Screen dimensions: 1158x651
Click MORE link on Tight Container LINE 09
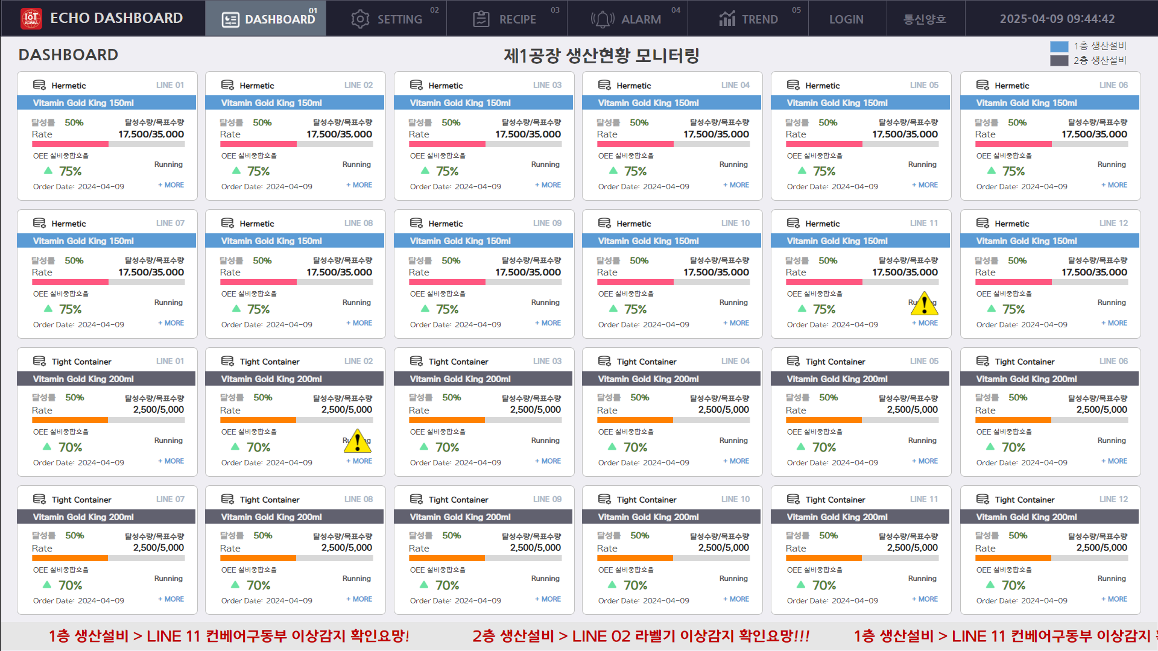tap(548, 599)
